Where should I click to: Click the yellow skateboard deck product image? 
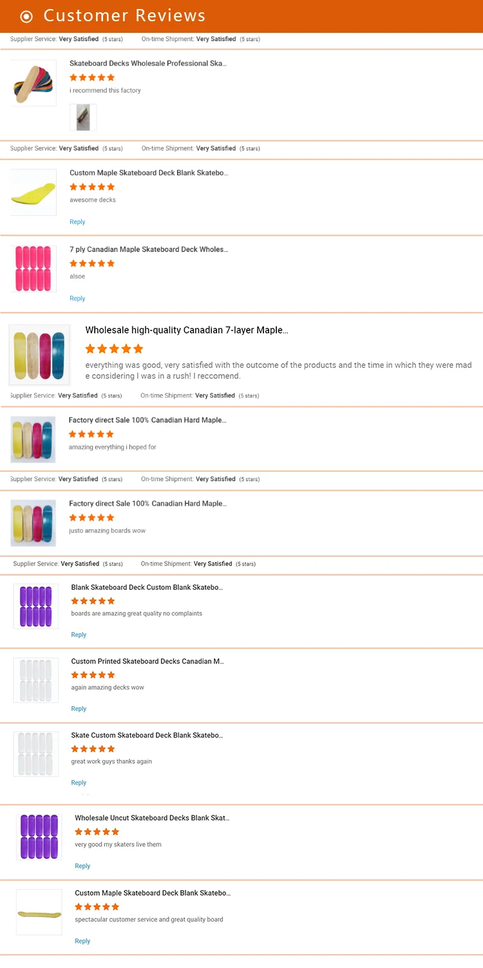[x=33, y=192]
